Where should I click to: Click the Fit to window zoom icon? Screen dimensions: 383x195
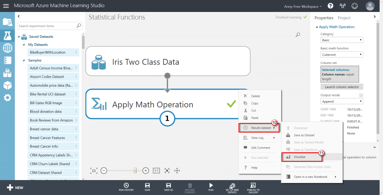94,171
